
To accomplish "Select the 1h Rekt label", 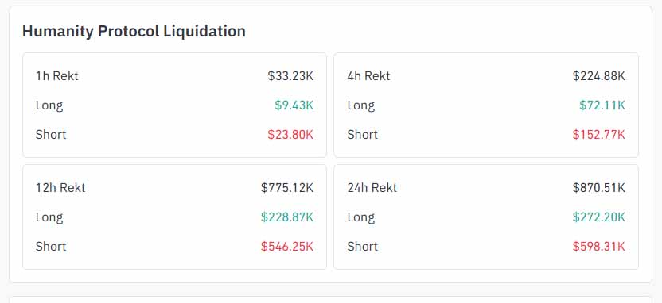I will coord(57,76).
